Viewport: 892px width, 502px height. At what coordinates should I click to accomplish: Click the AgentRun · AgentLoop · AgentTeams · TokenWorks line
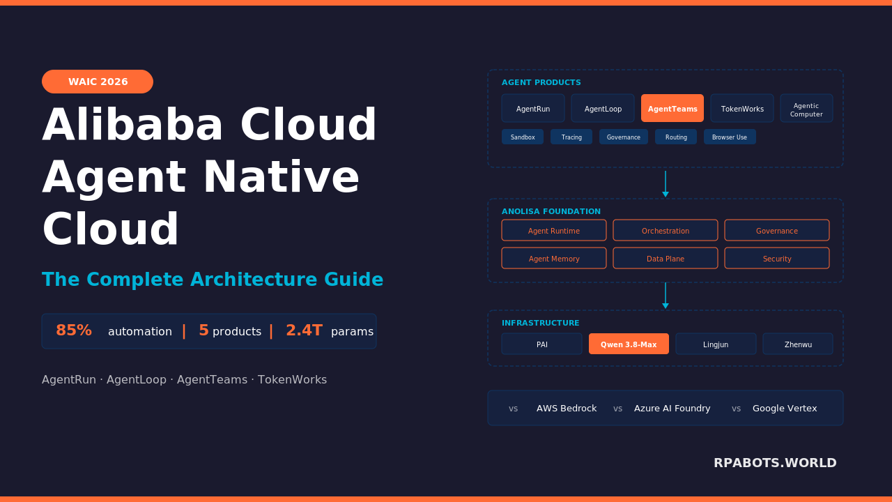(x=184, y=380)
